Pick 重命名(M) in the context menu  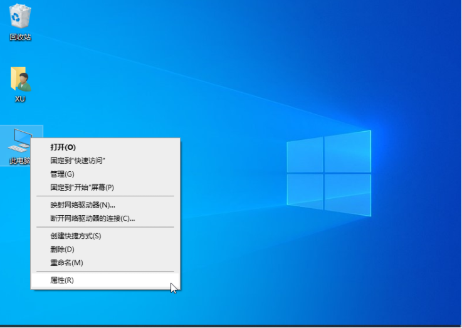tap(66, 262)
